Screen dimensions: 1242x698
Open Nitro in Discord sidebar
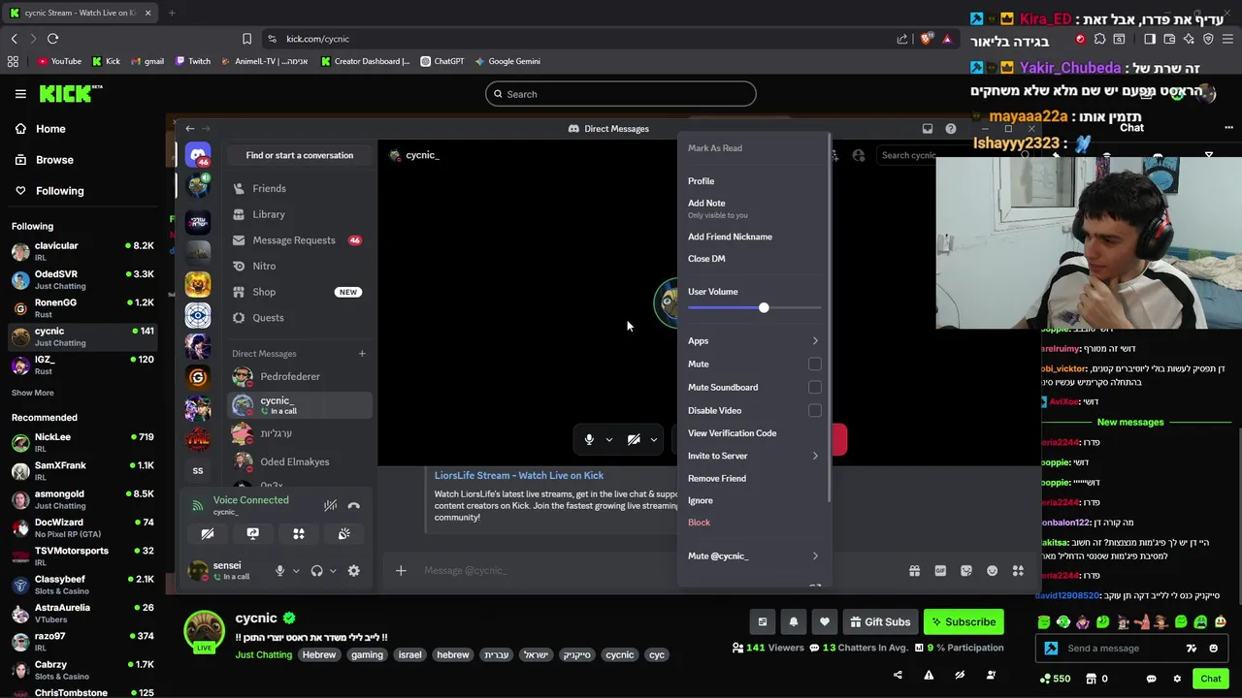[x=300, y=266]
